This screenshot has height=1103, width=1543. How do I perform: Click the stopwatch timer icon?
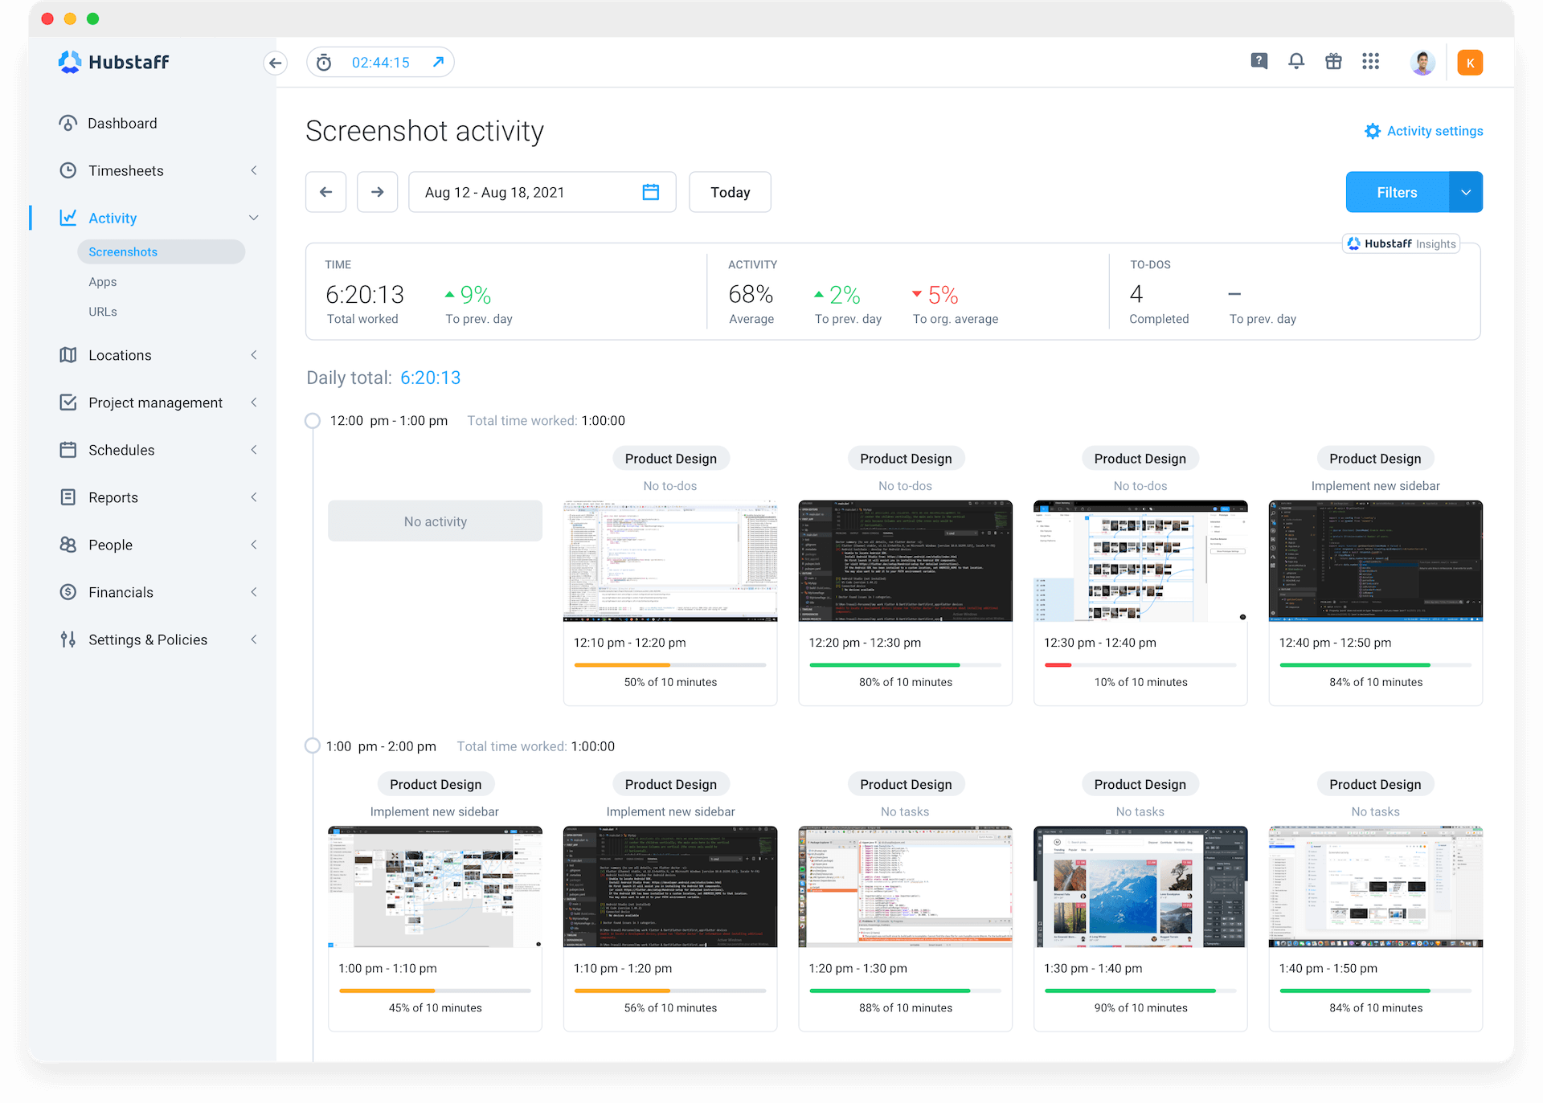324,61
